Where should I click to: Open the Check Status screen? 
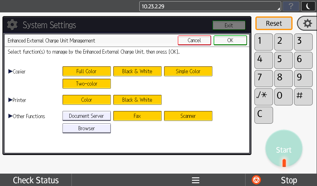[x=36, y=180]
